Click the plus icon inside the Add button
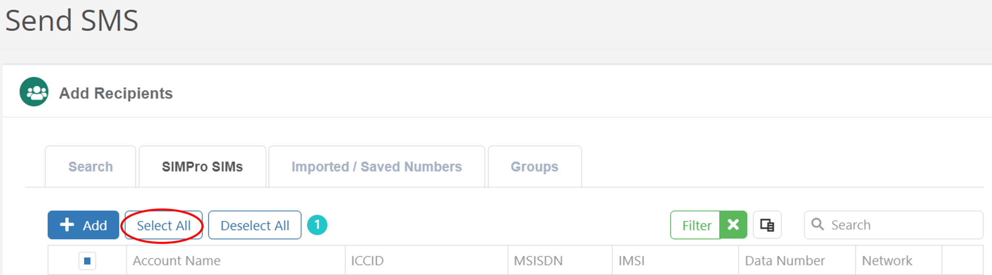Screen dimensions: 992x275 pyautogui.click(x=67, y=225)
